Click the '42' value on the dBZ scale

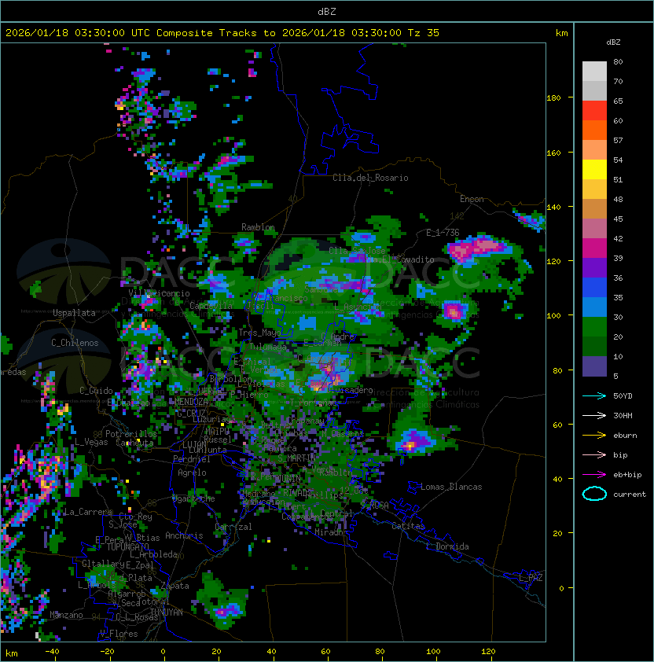618,238
